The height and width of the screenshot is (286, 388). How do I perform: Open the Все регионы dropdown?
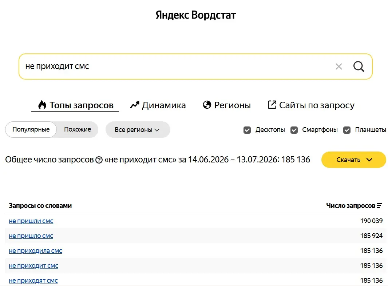pos(138,130)
